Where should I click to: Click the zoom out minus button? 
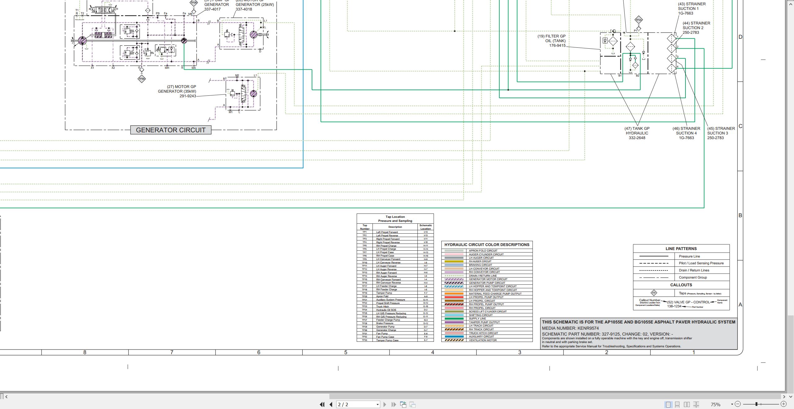click(x=738, y=404)
